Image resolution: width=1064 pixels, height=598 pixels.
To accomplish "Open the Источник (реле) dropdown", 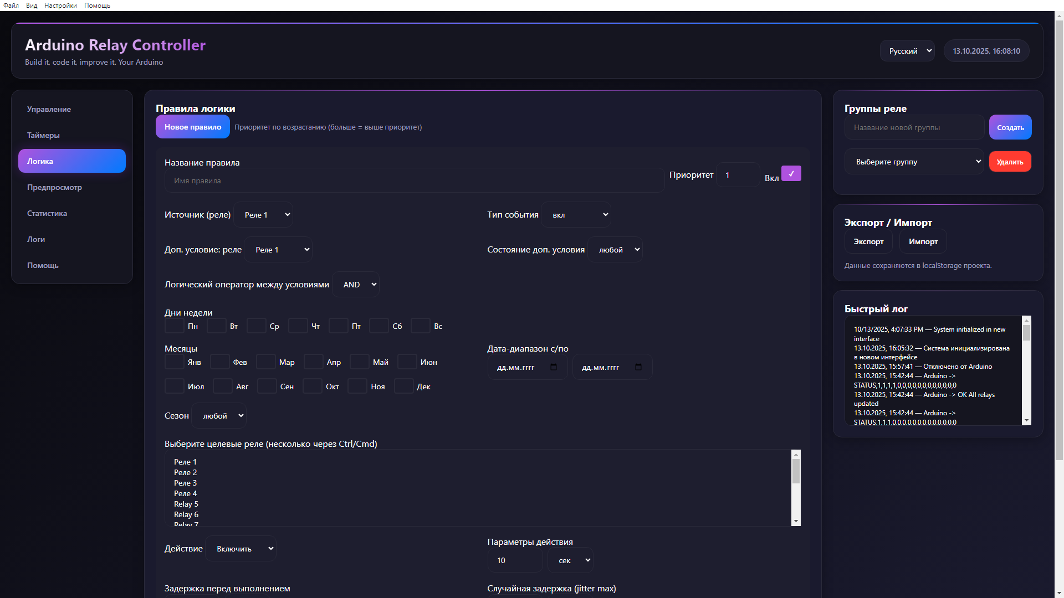I will pos(263,215).
